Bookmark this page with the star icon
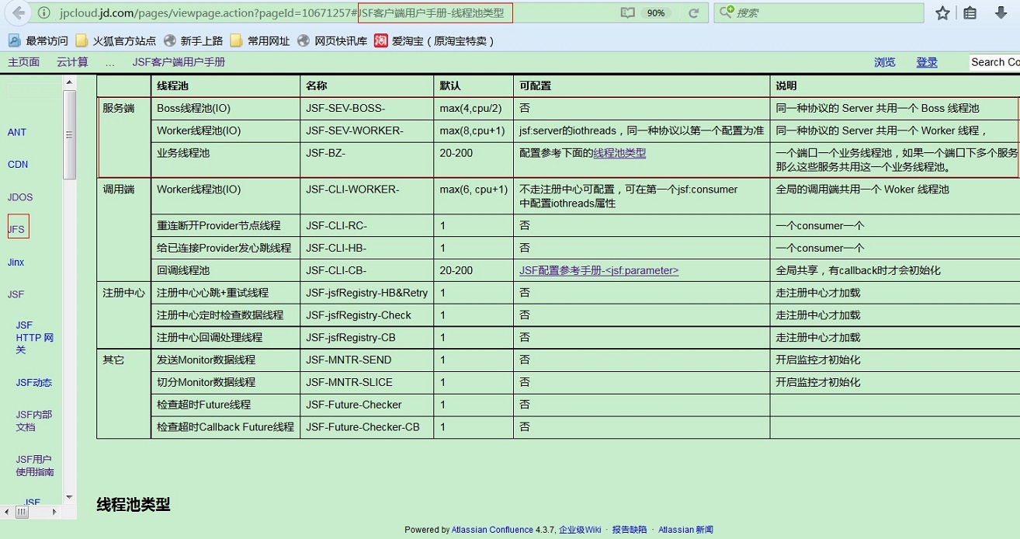The height and width of the screenshot is (539, 1020). [x=942, y=12]
